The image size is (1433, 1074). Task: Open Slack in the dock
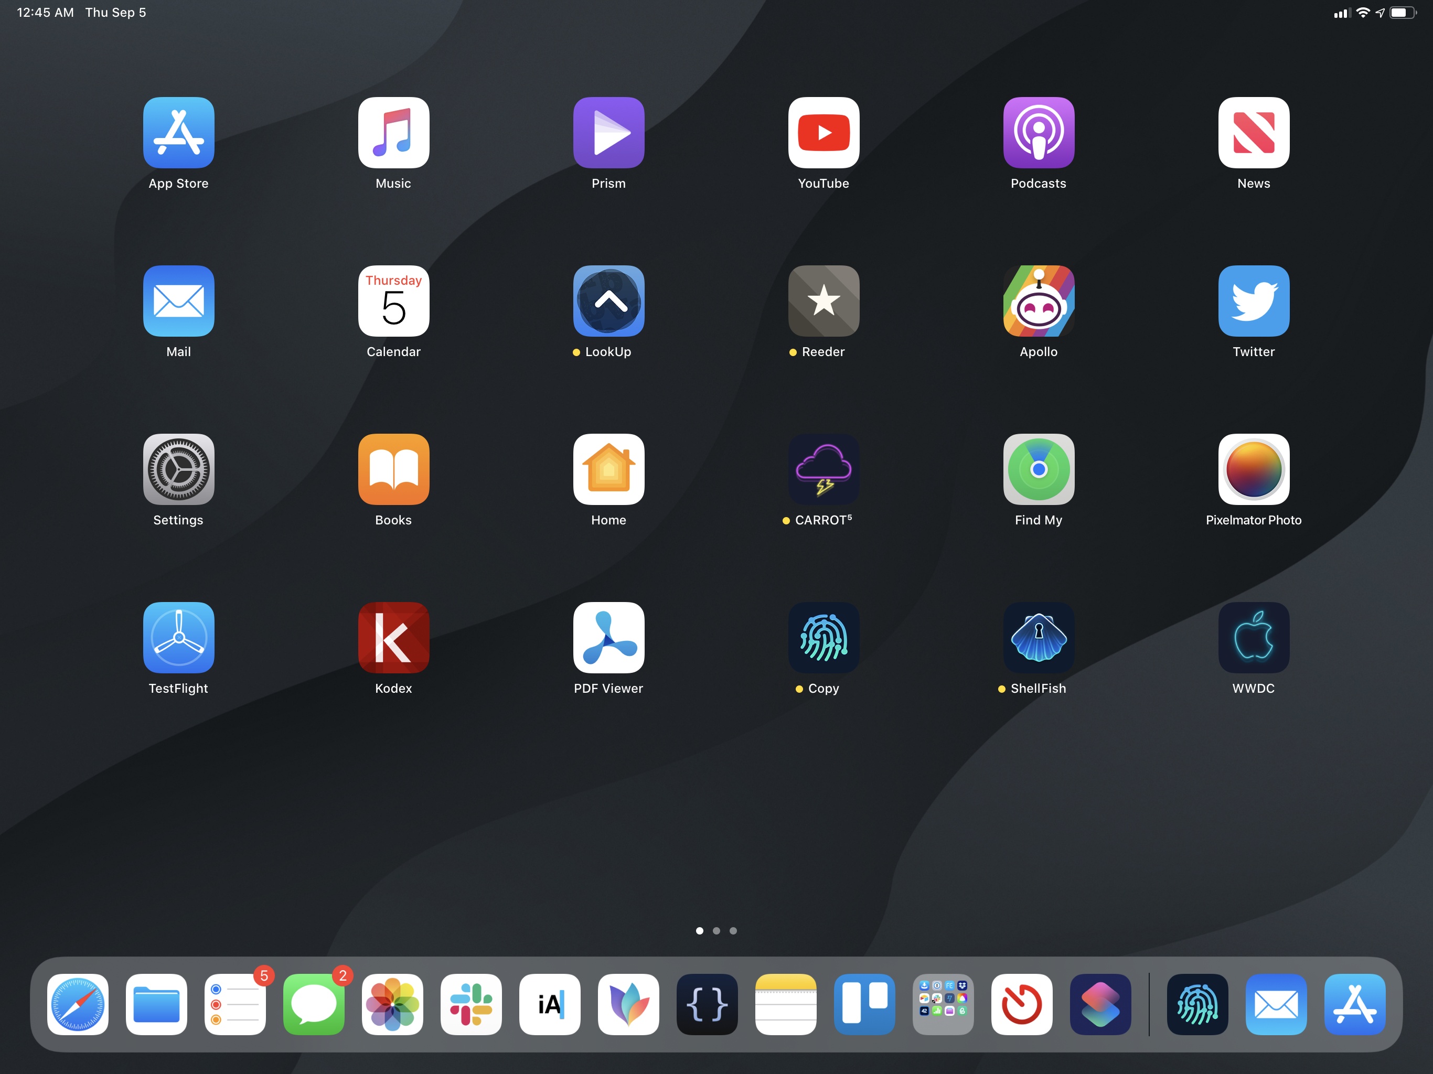pos(471,1005)
